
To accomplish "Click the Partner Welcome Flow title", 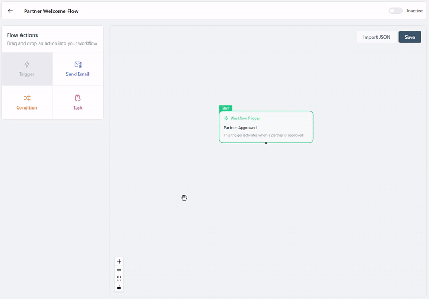I will click(x=51, y=11).
